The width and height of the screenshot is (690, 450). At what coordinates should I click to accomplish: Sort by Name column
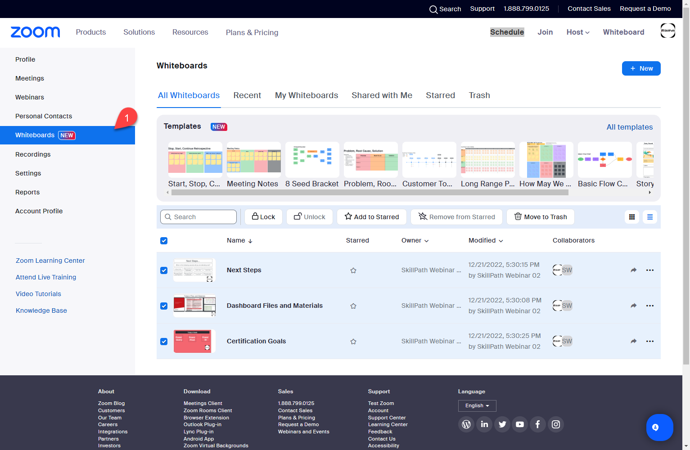click(239, 240)
